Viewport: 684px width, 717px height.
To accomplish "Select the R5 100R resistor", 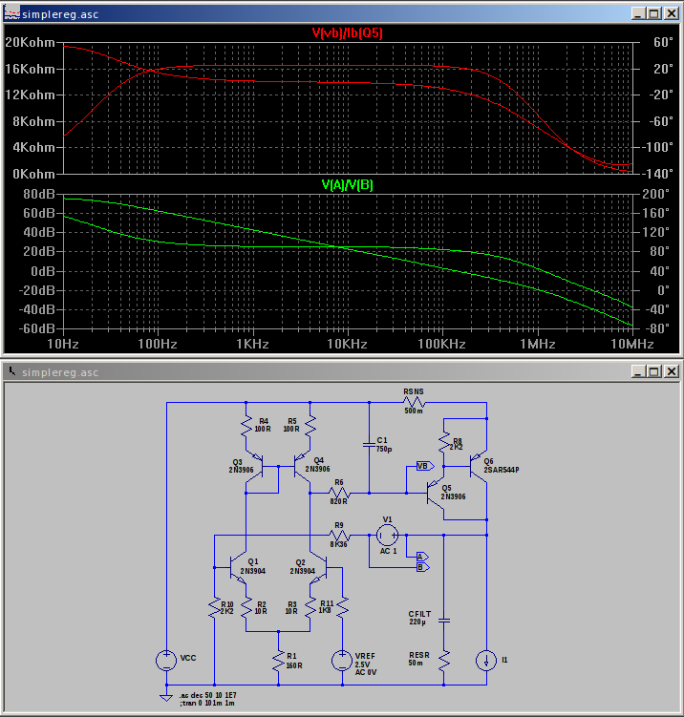I will [310, 425].
